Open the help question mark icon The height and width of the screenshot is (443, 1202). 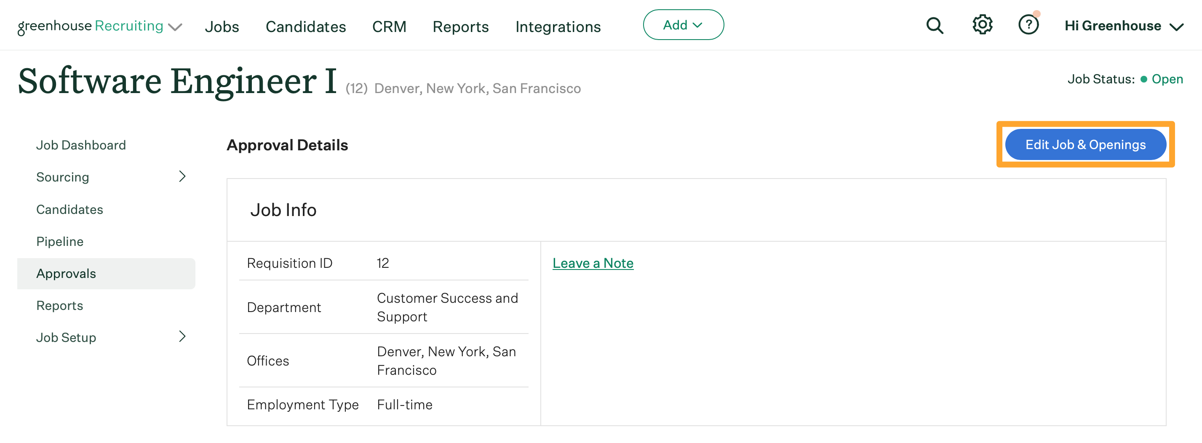1028,25
